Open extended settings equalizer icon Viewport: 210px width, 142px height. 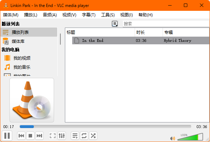pos(62,136)
